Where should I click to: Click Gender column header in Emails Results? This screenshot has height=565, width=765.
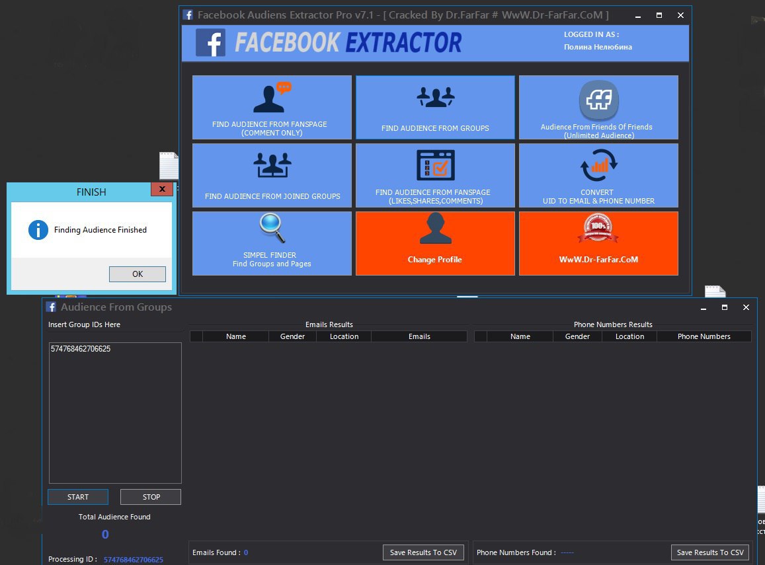pos(293,336)
